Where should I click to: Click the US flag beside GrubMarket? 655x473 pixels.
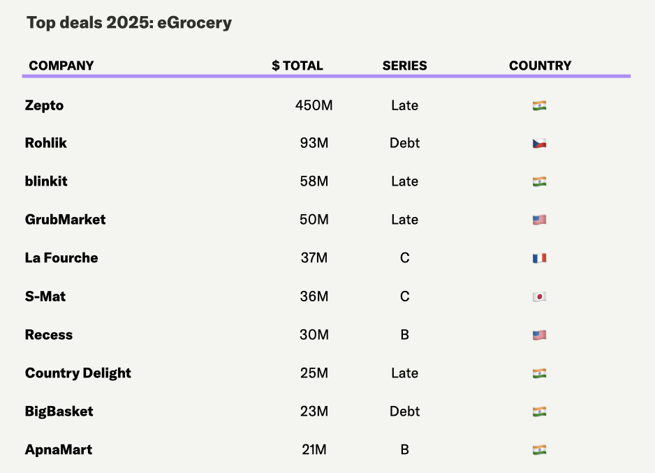pyautogui.click(x=539, y=220)
